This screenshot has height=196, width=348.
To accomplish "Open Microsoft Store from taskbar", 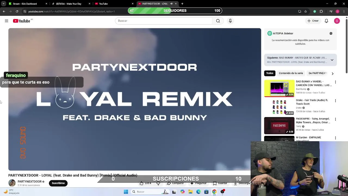I will click(206, 192).
